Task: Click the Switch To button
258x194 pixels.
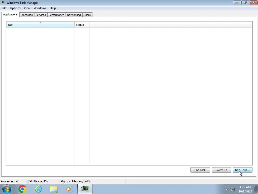Action: [x=221, y=170]
